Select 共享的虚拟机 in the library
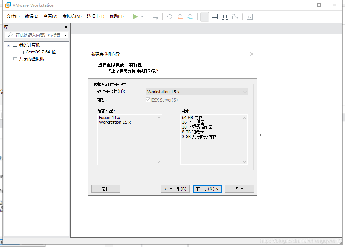 click(x=31, y=59)
